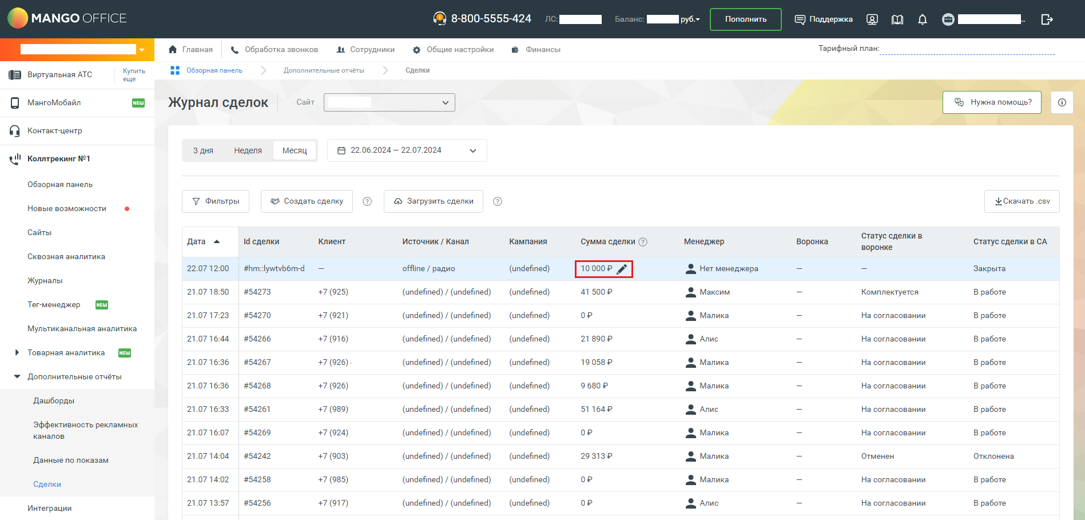
Task: Open the knowledge base book icon
Action: 897,19
